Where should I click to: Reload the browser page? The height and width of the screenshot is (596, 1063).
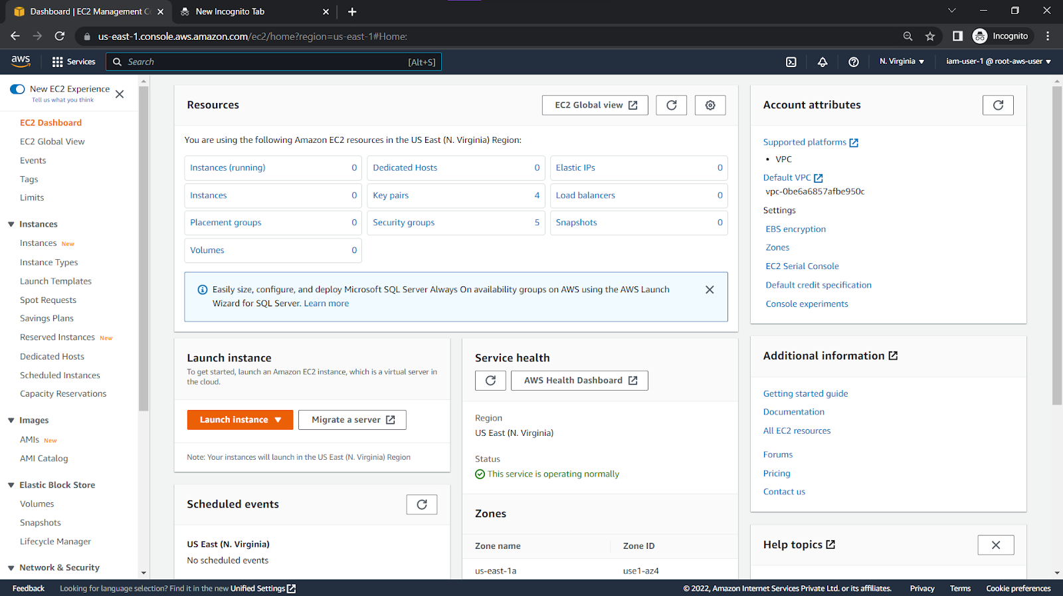[60, 36]
